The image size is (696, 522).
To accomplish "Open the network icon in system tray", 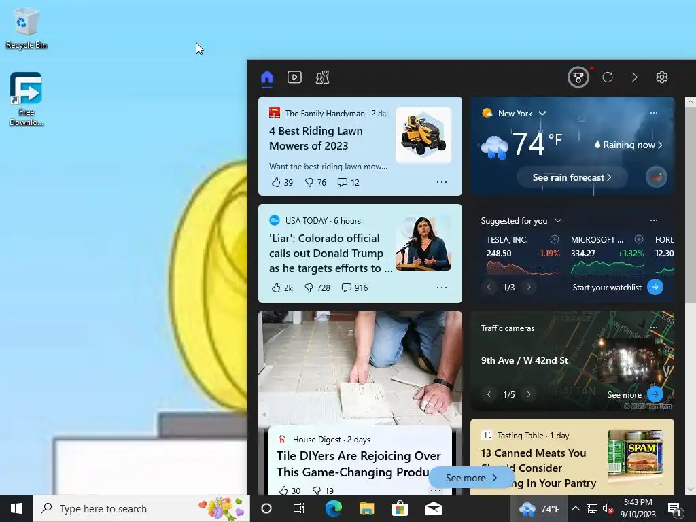I will (x=592, y=508).
